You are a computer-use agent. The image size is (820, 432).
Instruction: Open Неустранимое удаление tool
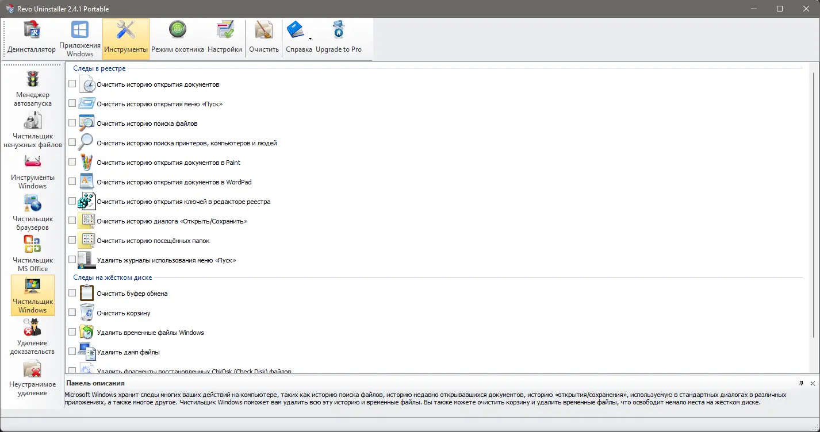tap(33, 378)
